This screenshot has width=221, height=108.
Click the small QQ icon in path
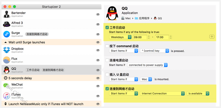[x=155, y=18]
